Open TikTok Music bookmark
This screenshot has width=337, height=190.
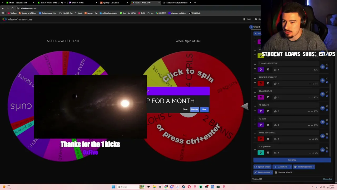tap(195, 13)
